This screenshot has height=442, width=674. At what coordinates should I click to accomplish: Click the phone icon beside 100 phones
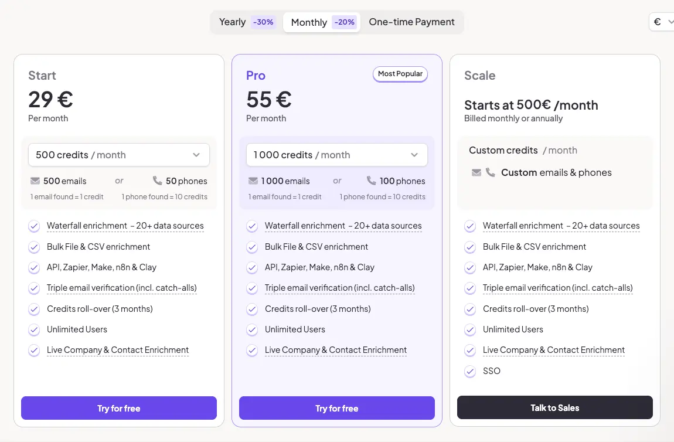click(372, 181)
